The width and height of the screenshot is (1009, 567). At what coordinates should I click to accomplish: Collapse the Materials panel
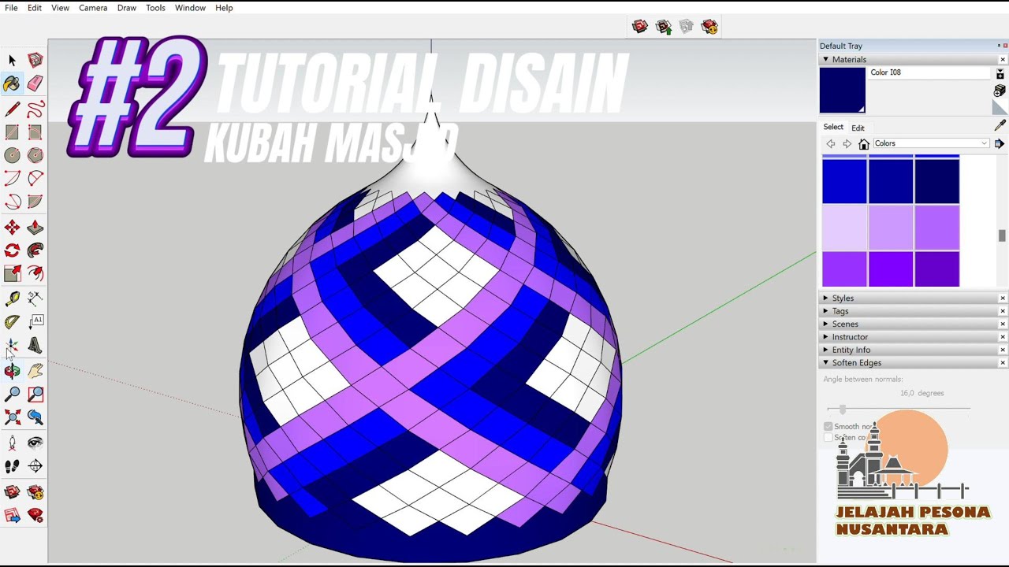[826, 59]
